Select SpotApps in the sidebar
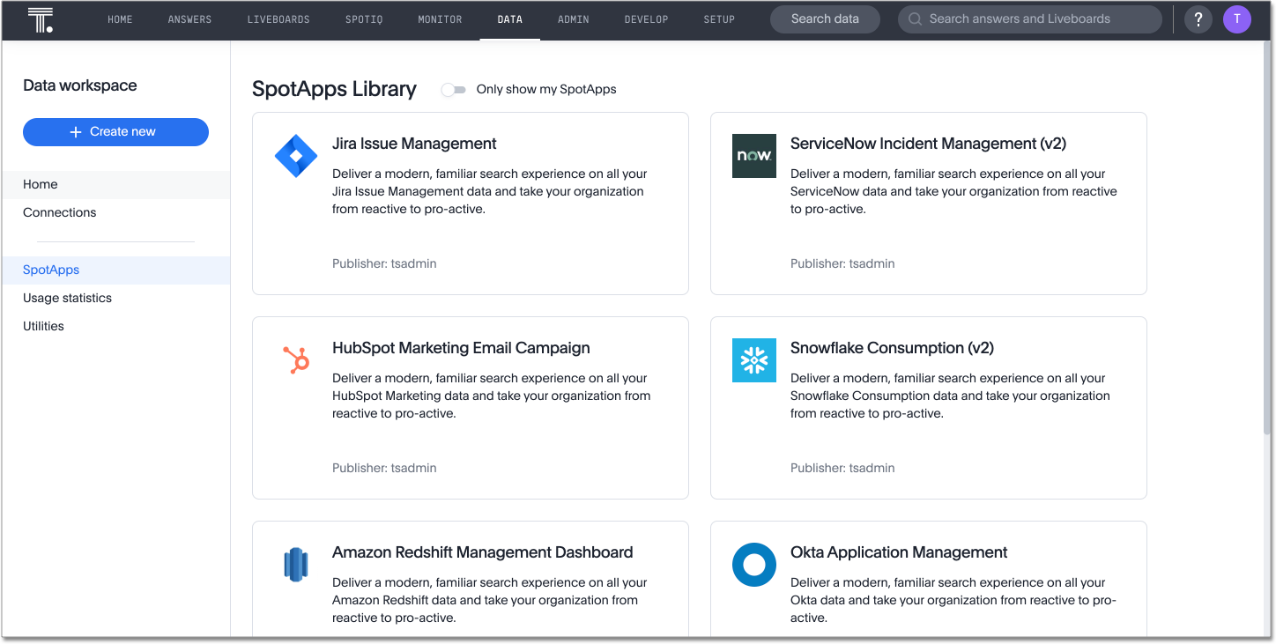The image size is (1276, 644). coord(115,270)
